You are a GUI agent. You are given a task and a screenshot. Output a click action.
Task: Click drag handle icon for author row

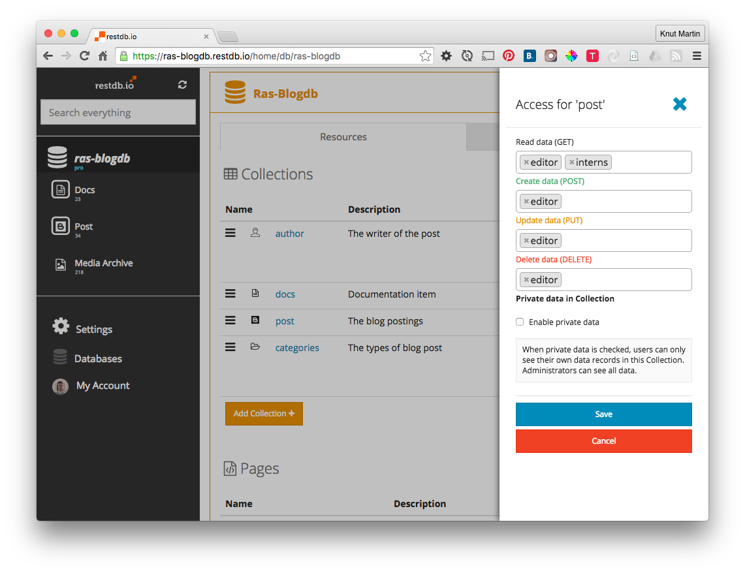pyautogui.click(x=230, y=233)
